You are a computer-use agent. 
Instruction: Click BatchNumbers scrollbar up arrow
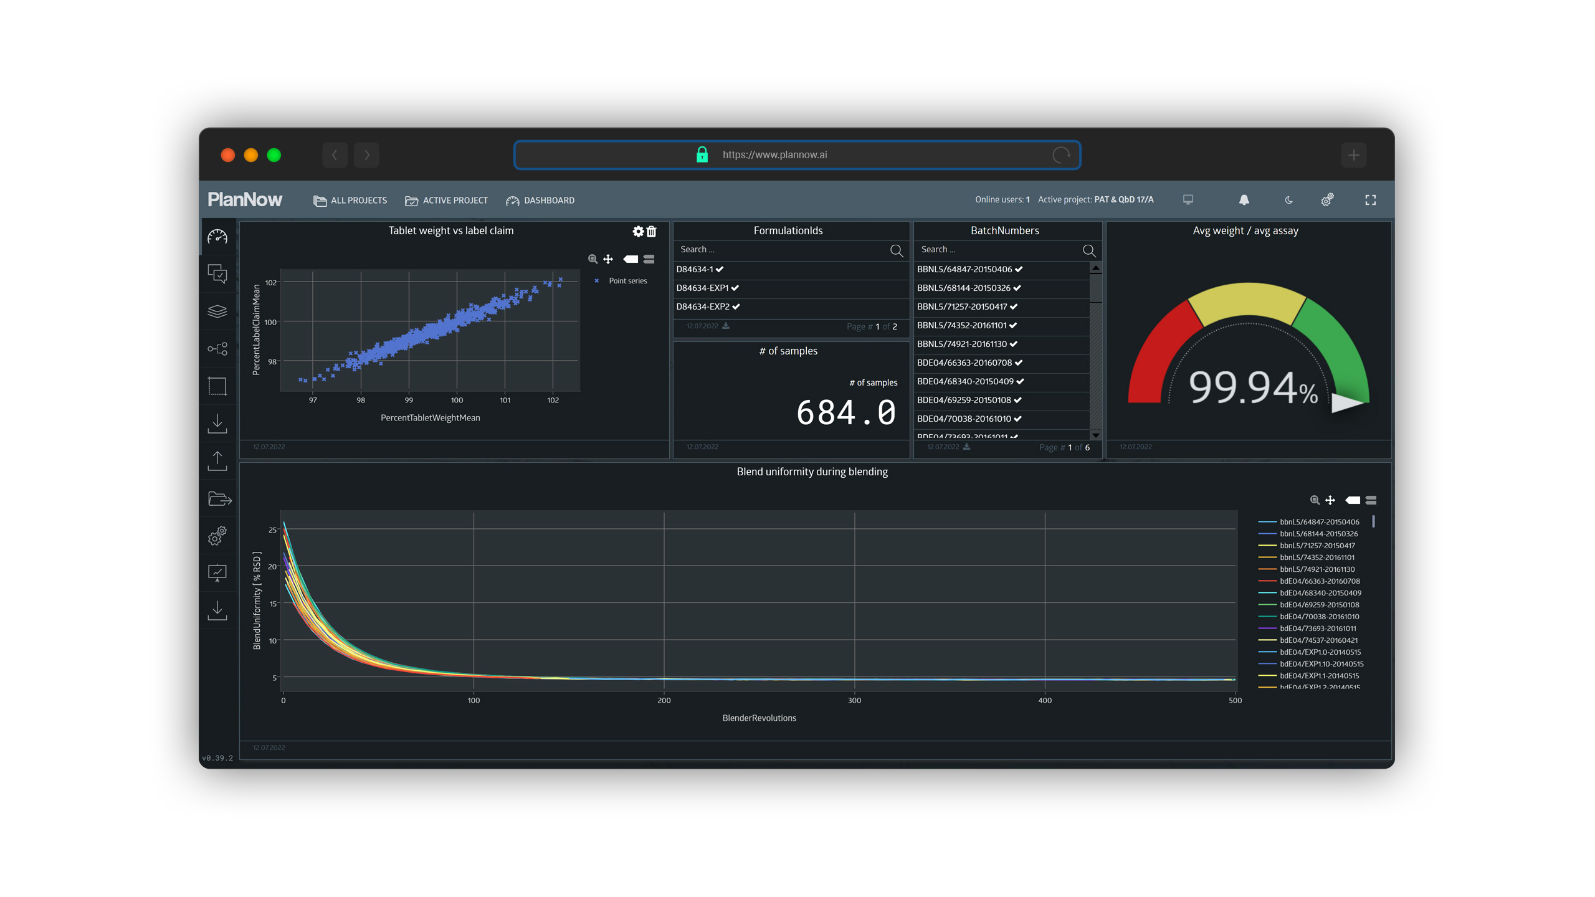click(1095, 268)
